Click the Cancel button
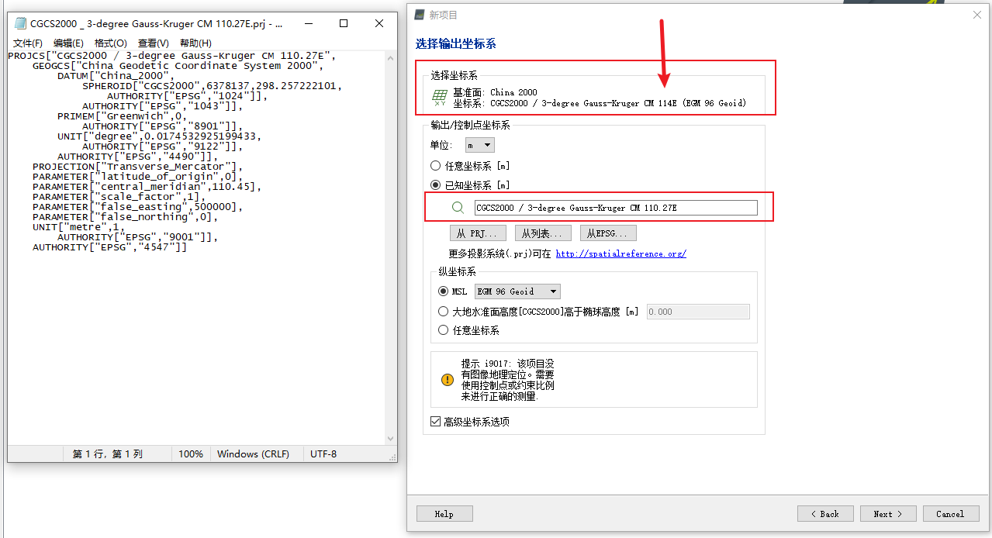 click(950, 514)
